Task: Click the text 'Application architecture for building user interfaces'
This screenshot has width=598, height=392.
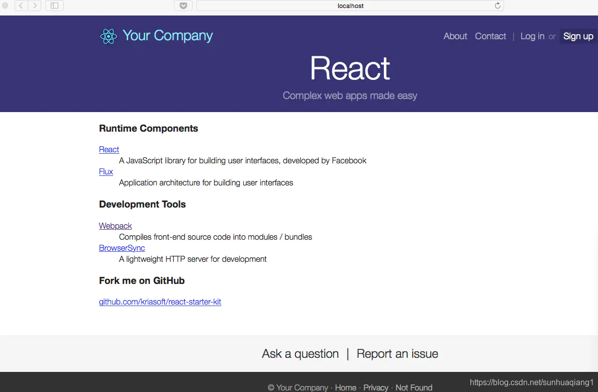Action: coord(206,182)
